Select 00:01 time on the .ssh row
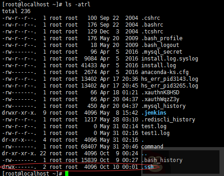The image size is (224, 176). [130, 167]
